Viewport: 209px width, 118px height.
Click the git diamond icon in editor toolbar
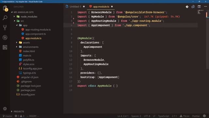pos(187,7)
